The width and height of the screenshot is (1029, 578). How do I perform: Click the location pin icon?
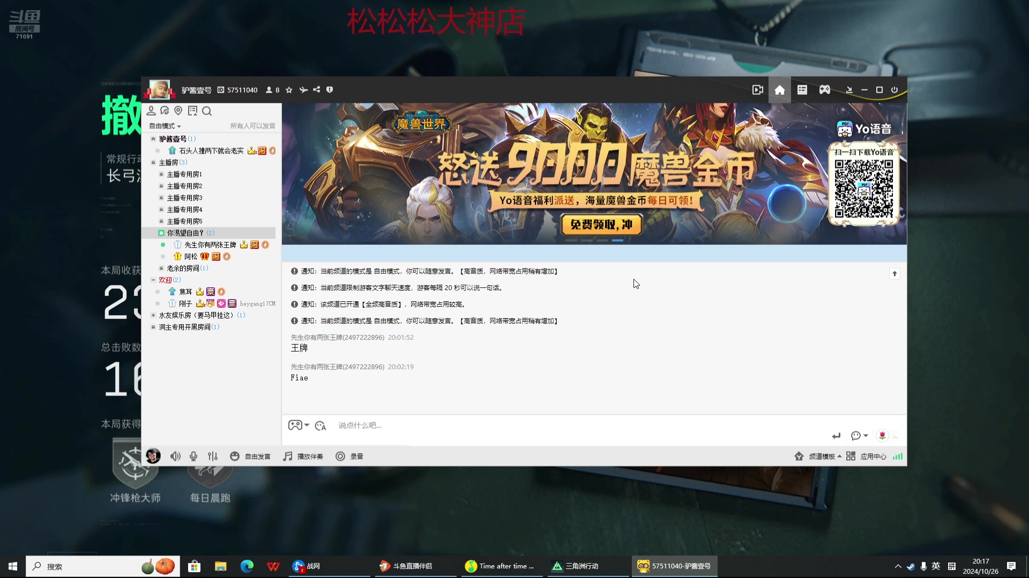pyautogui.click(x=178, y=111)
